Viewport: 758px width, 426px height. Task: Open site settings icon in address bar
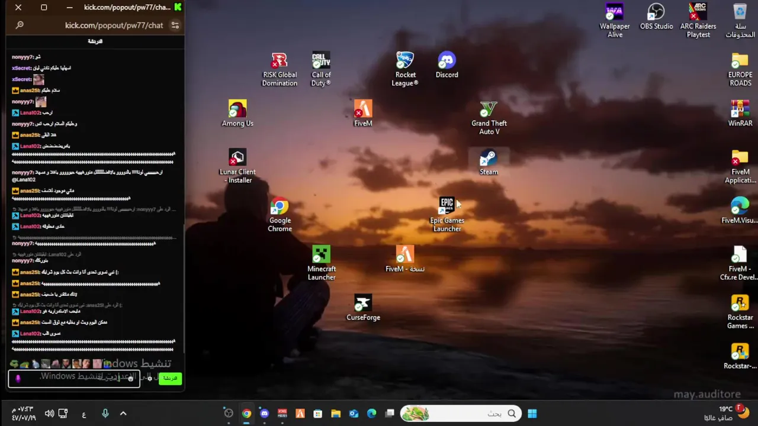coord(175,25)
